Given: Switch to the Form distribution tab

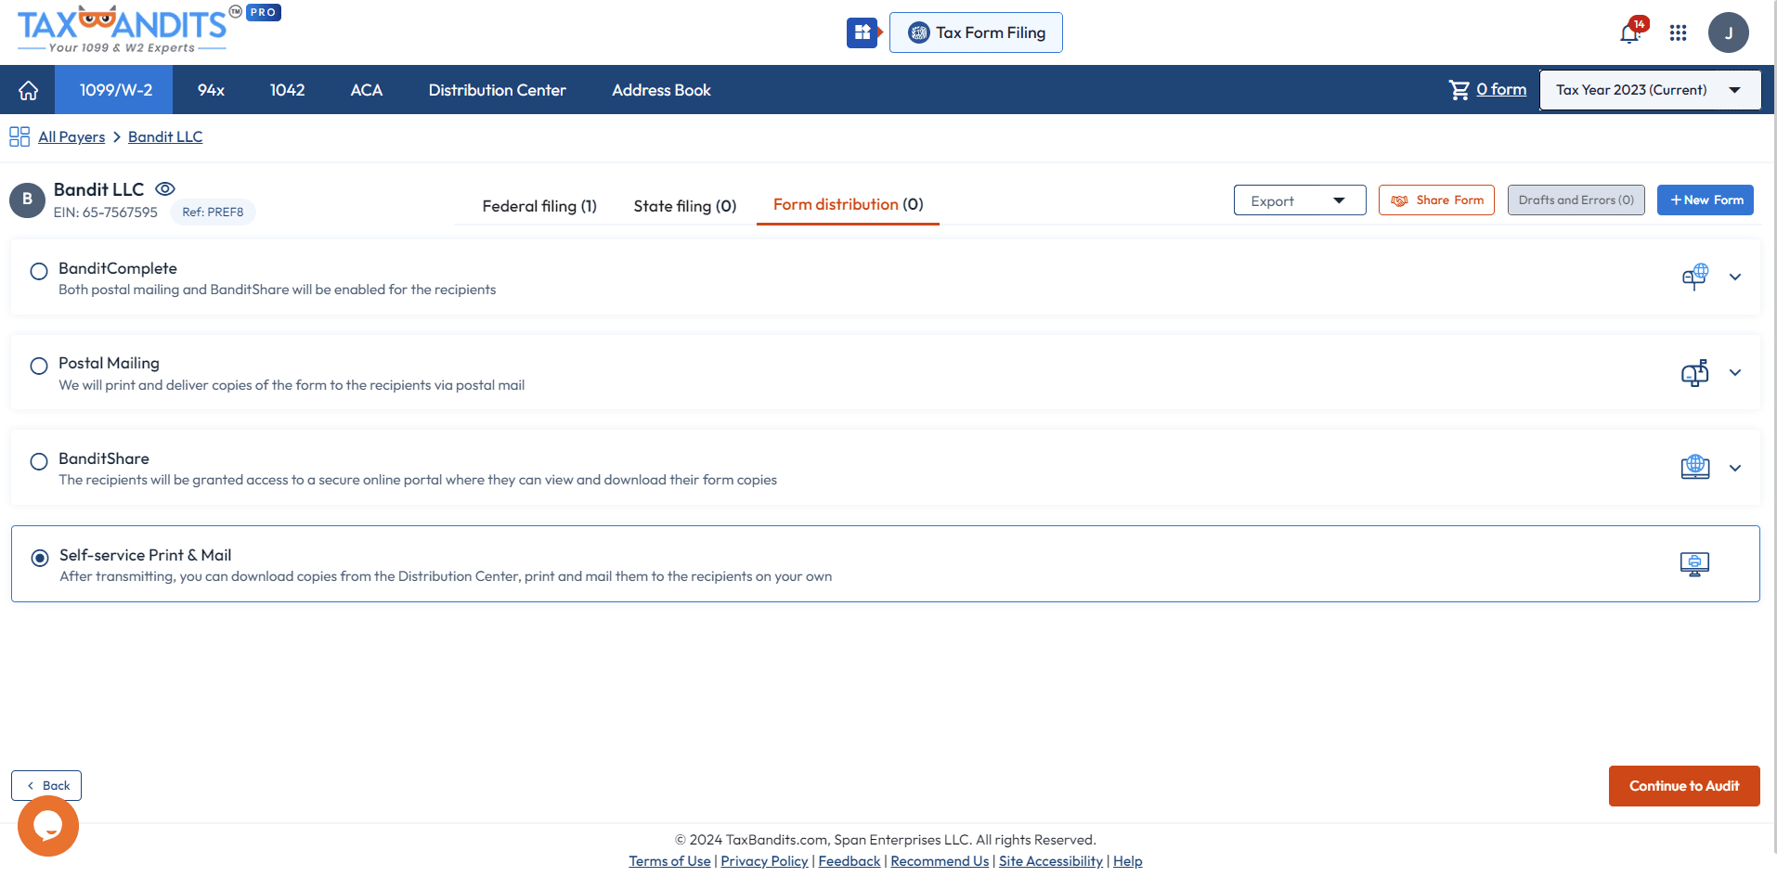Looking at the screenshot, I should [848, 205].
